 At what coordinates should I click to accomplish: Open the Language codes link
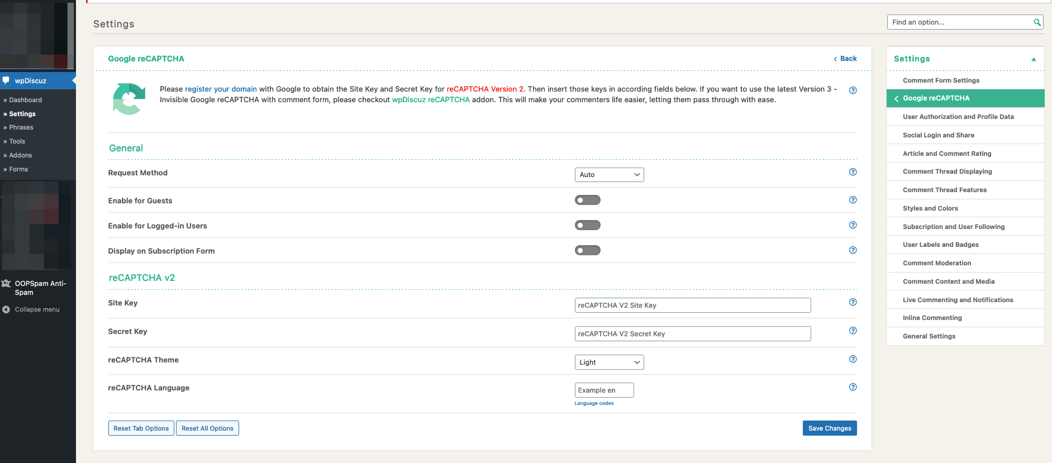click(x=594, y=403)
